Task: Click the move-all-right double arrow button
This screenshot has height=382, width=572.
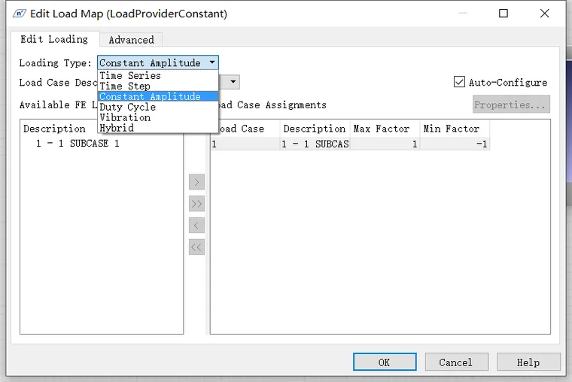Action: point(196,203)
